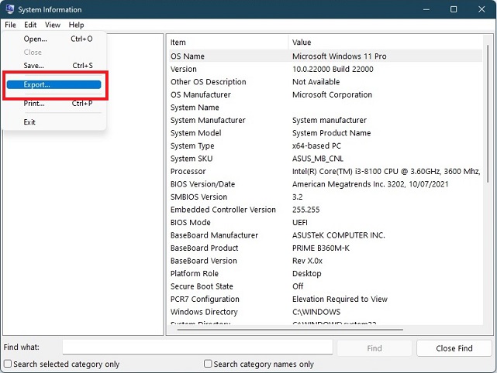Select Exit in the File menu
Screen dimensions: 497x373
point(53,122)
